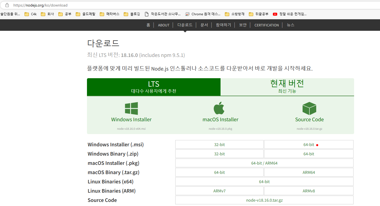Download Linux Binaries ARMv7
Viewport: 380px width, 206px height.
pyautogui.click(x=219, y=191)
